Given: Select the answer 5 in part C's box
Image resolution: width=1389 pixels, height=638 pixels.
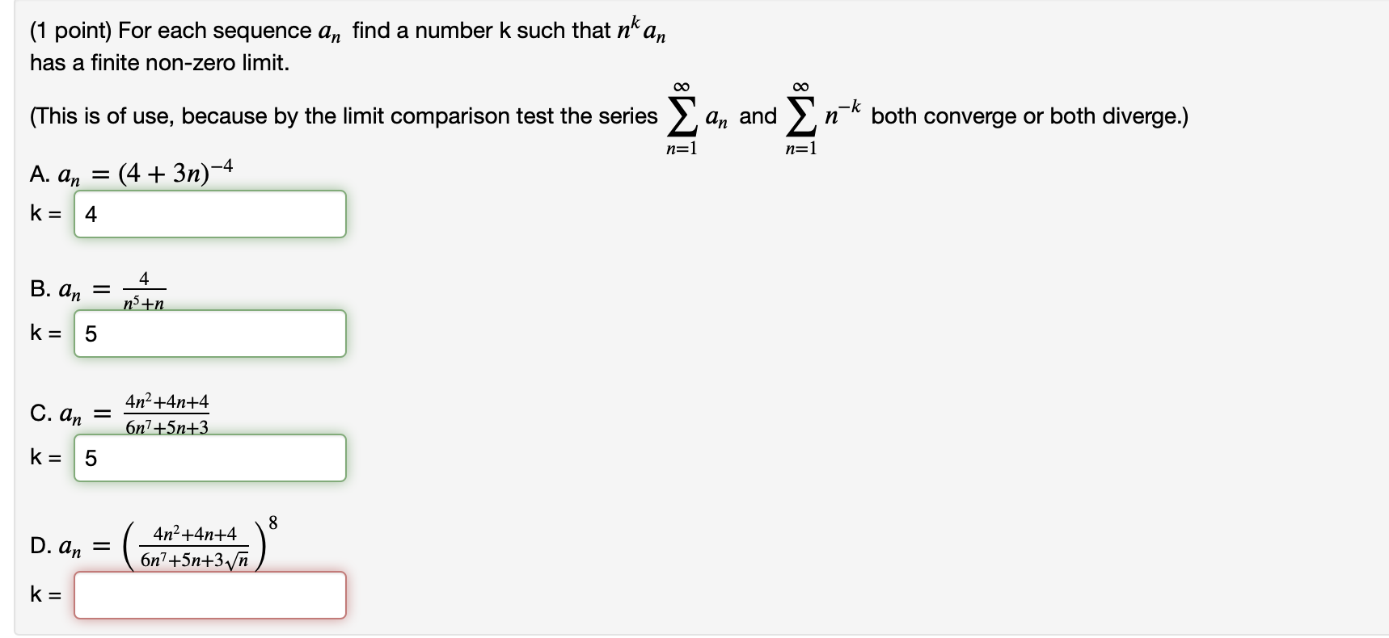Looking at the screenshot, I should [x=91, y=458].
